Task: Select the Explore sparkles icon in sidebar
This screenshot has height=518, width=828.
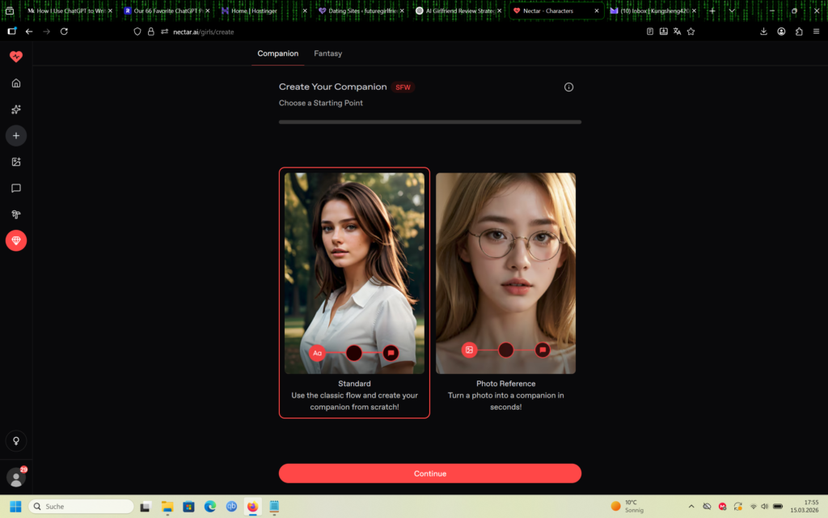Action: [x=16, y=109]
